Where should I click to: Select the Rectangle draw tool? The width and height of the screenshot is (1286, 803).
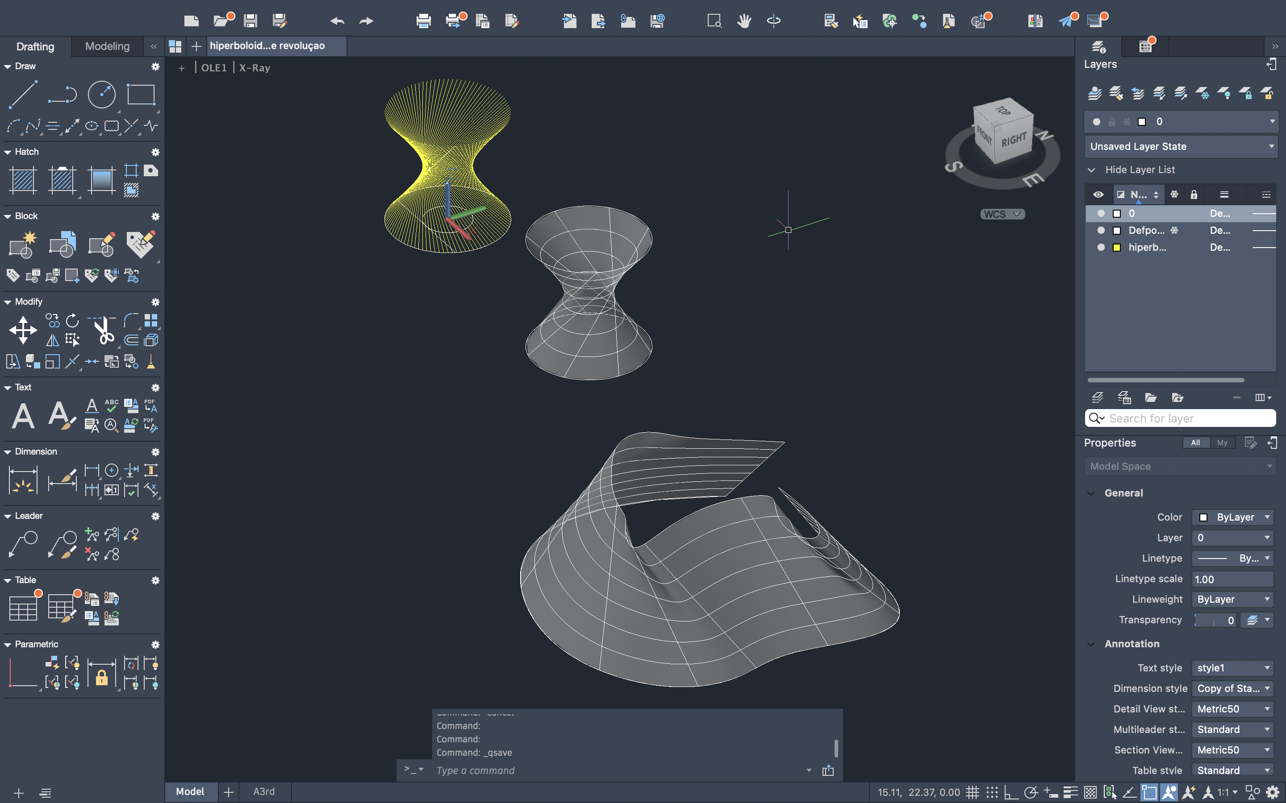click(x=141, y=95)
